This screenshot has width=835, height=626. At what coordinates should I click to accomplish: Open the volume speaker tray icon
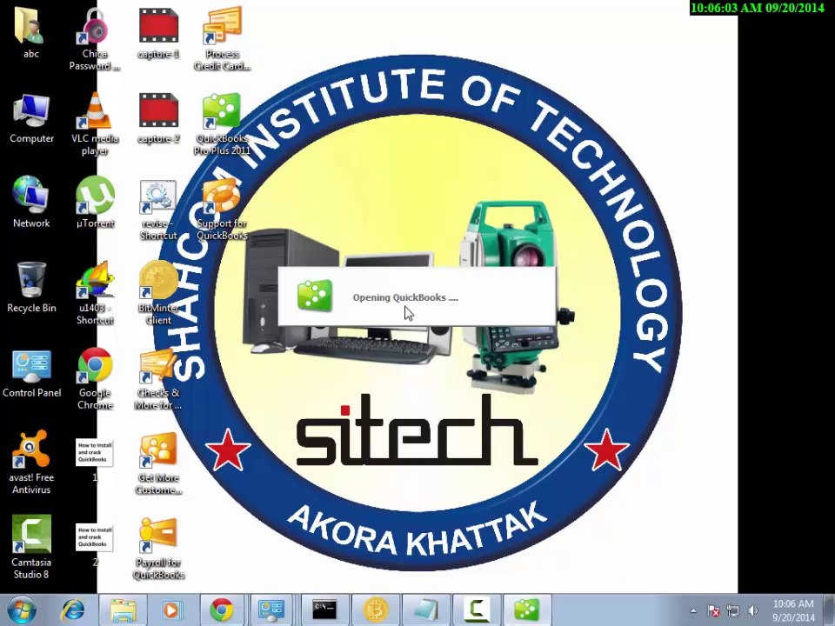pyautogui.click(x=753, y=610)
